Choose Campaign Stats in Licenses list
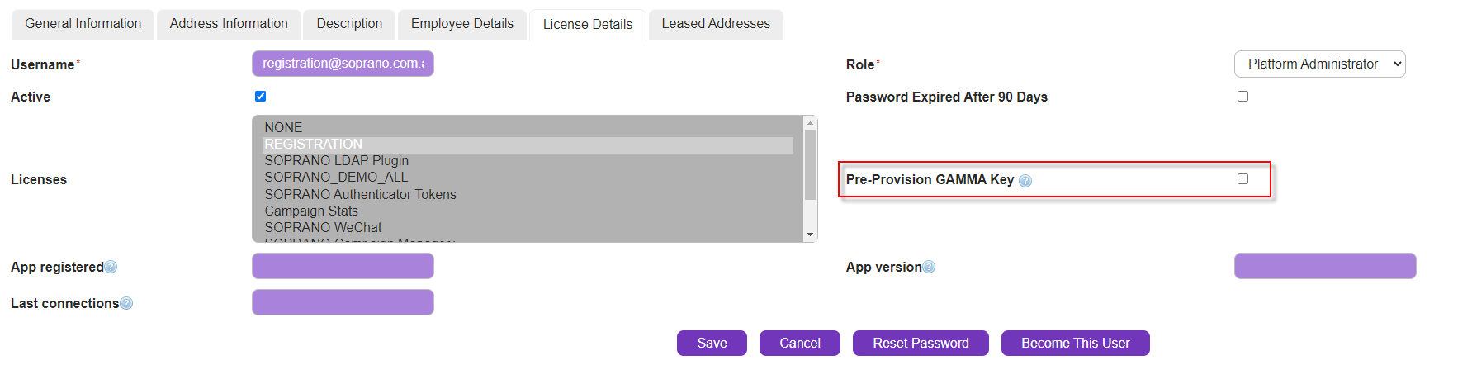 (311, 211)
